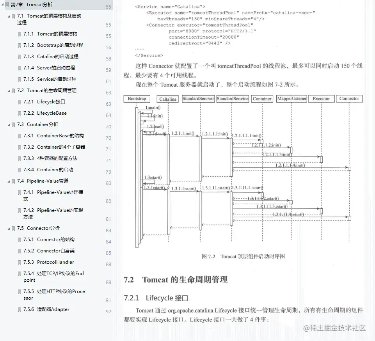Go to 7.4.1 Pipeline-Value处理模式
375x341 pixels.
(53, 195)
